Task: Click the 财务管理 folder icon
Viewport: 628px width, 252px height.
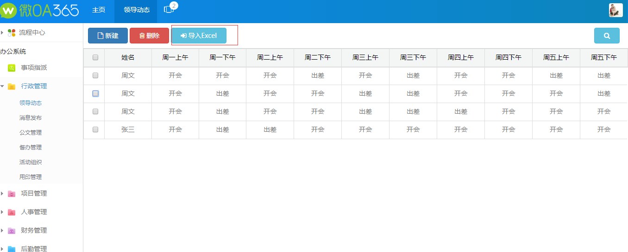Action: click(x=12, y=231)
